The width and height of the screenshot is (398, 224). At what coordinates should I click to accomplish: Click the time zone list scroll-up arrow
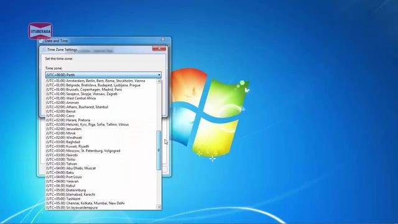(x=159, y=81)
